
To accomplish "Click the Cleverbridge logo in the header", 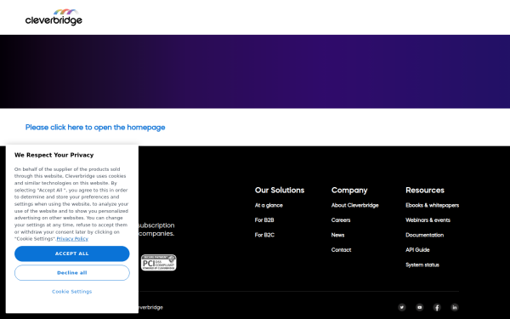I will click(x=54, y=17).
